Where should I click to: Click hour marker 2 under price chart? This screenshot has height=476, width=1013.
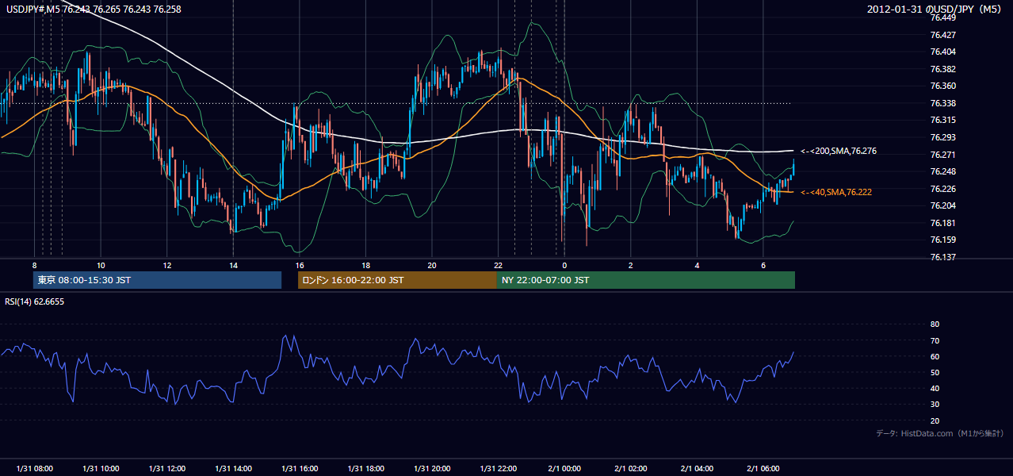(631, 265)
